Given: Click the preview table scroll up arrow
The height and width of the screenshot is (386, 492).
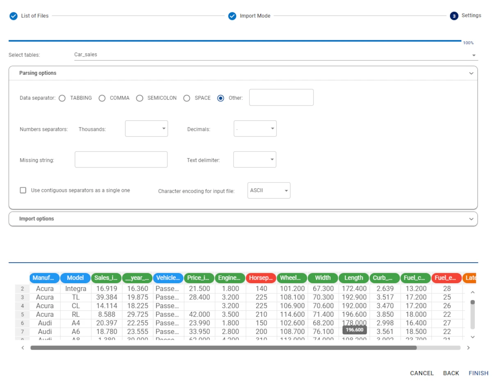Looking at the screenshot, I should point(472,292).
